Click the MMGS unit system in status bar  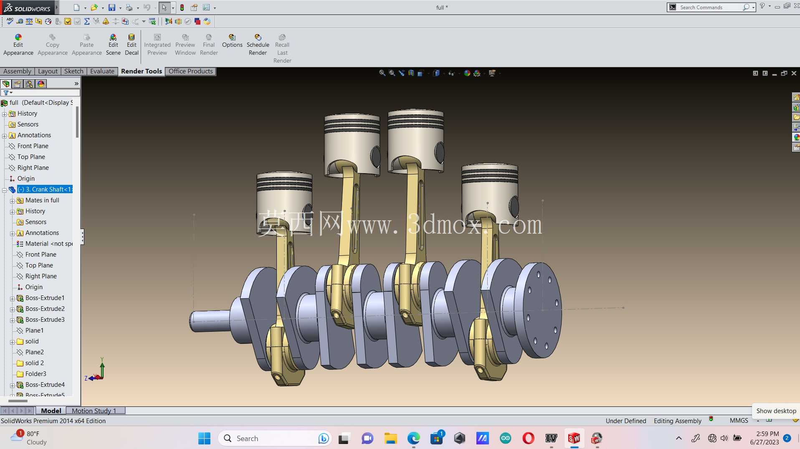click(x=739, y=421)
